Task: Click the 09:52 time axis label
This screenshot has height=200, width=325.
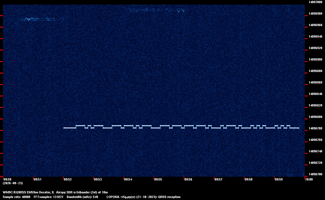Action: tap(68, 179)
